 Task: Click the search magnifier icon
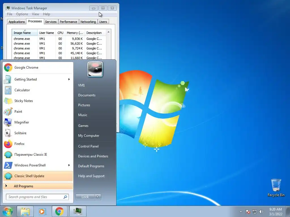65,197
